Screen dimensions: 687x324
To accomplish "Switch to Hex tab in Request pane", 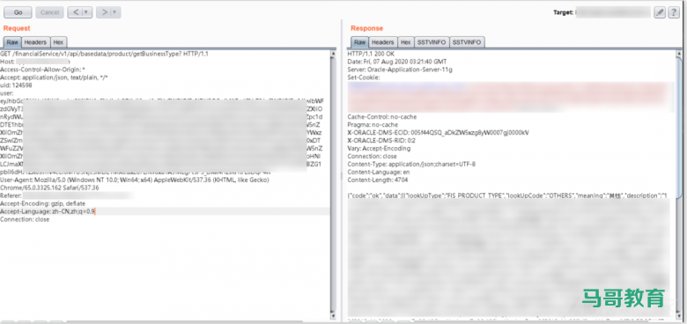I will pos(59,42).
